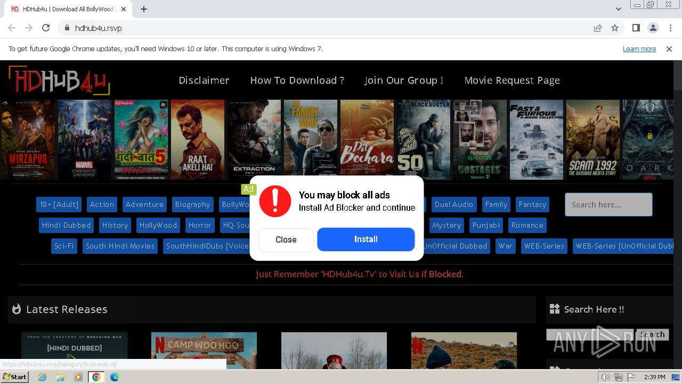Select the Sci-Fi category tag
This screenshot has height=384, width=682.
[64, 246]
